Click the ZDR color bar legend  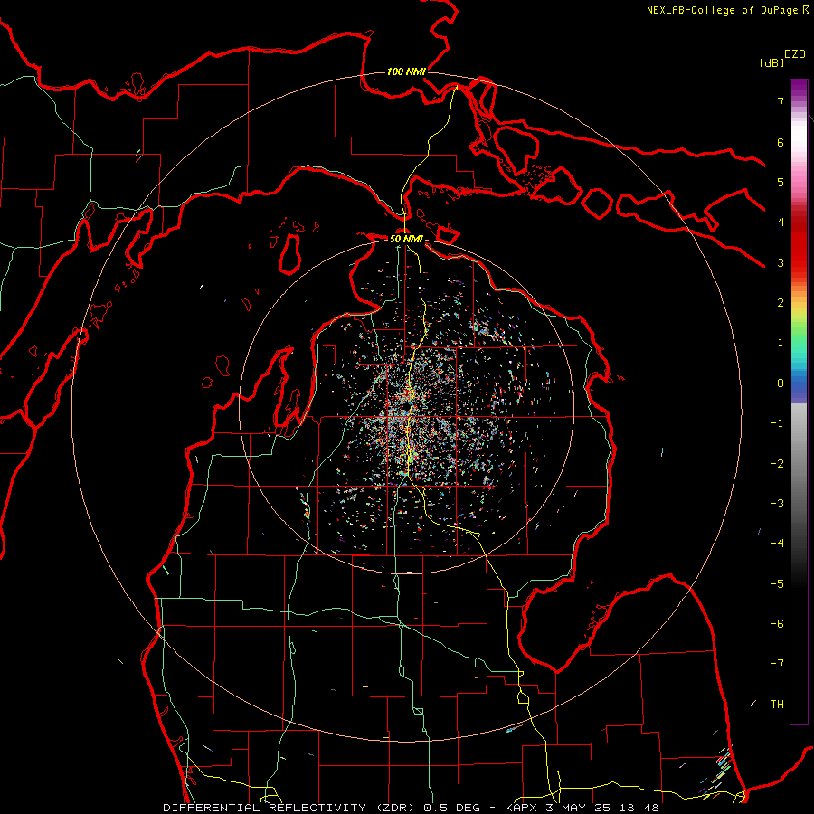click(799, 402)
